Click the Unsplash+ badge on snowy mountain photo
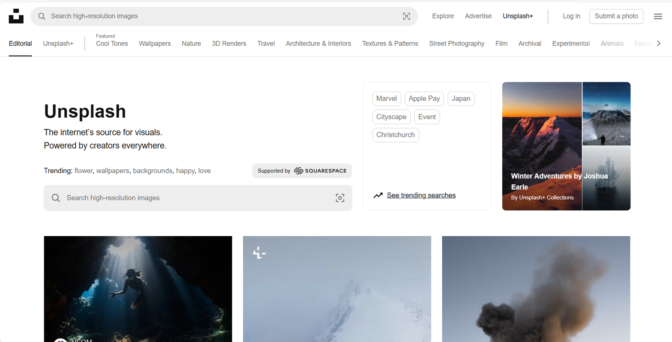 (259, 253)
